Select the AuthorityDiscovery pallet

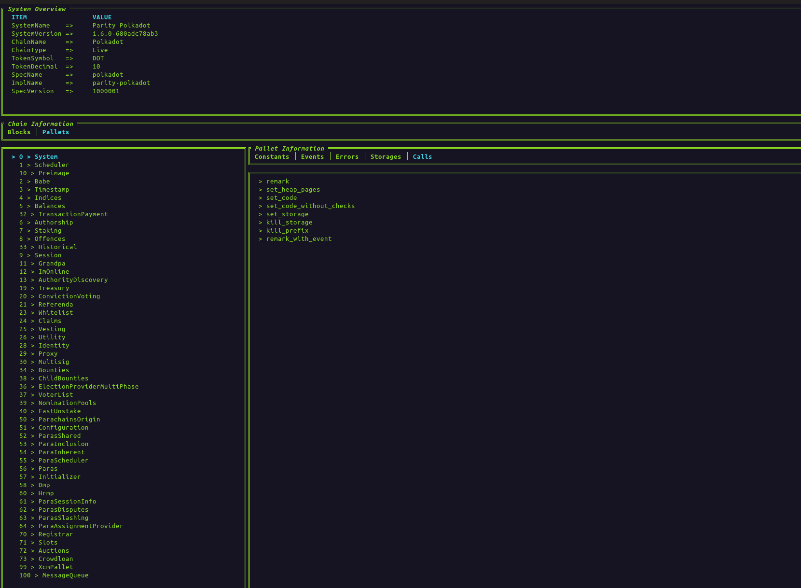[63, 280]
